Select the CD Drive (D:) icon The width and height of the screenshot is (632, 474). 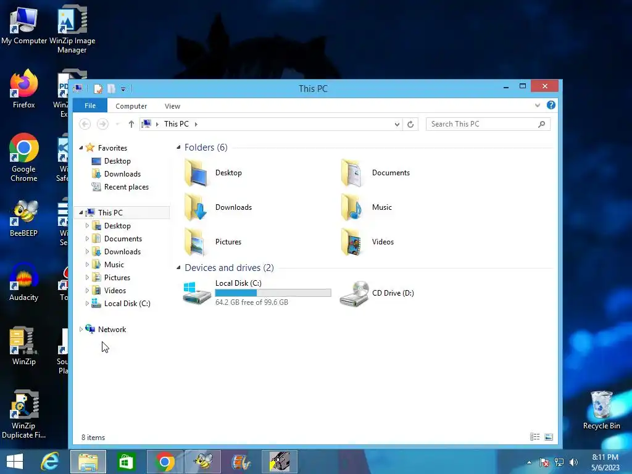tap(354, 293)
